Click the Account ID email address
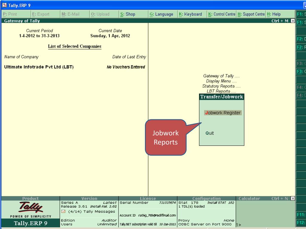 click(x=157, y=215)
